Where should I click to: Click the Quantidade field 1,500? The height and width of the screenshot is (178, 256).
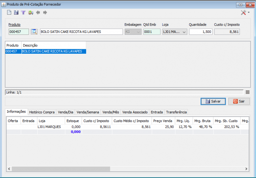(x=201, y=32)
